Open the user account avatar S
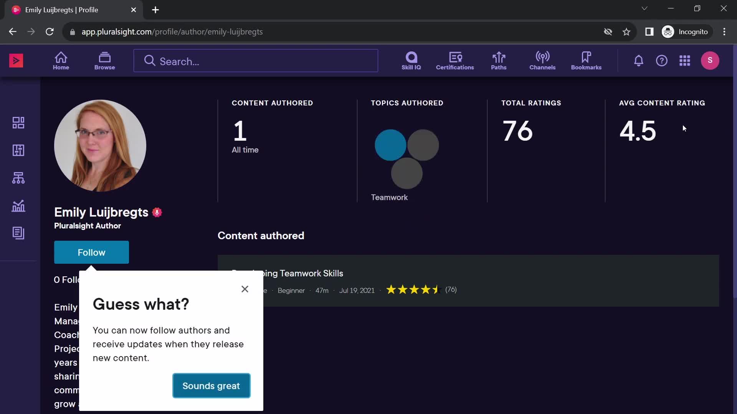The height and width of the screenshot is (414, 737). point(710,61)
